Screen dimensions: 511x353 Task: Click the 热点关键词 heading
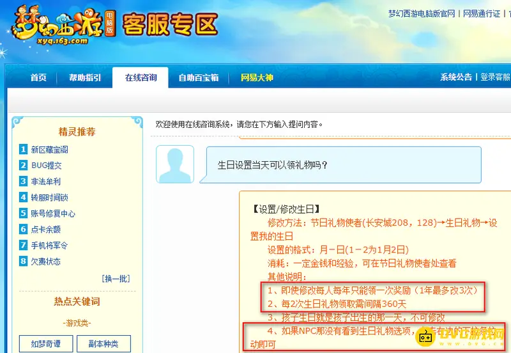pyautogui.click(x=77, y=301)
